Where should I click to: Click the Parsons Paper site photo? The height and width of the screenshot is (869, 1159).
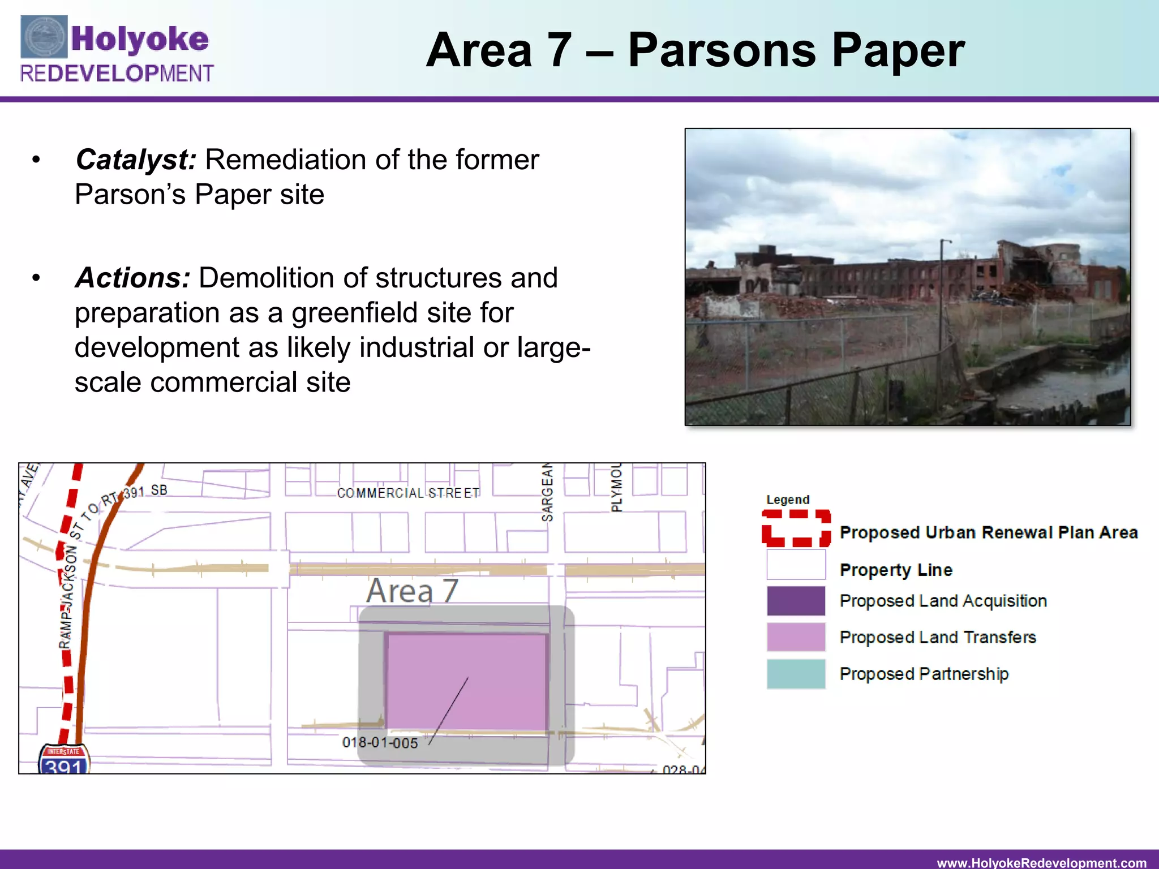908,277
